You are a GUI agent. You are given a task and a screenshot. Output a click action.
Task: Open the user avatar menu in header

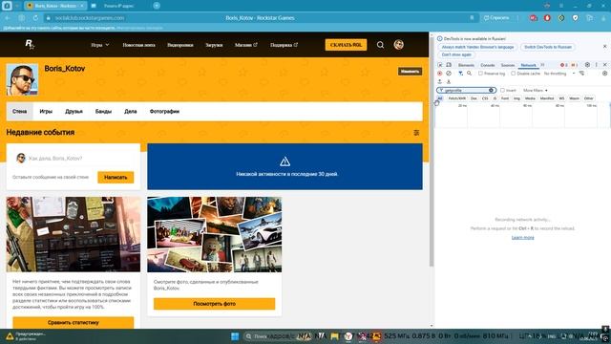click(398, 45)
